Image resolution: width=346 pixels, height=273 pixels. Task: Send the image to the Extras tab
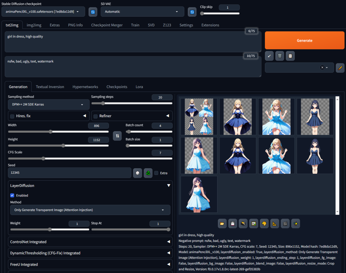pyautogui.click(x=275, y=223)
